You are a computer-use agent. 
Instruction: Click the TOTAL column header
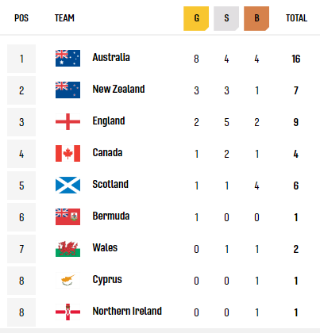coord(296,18)
